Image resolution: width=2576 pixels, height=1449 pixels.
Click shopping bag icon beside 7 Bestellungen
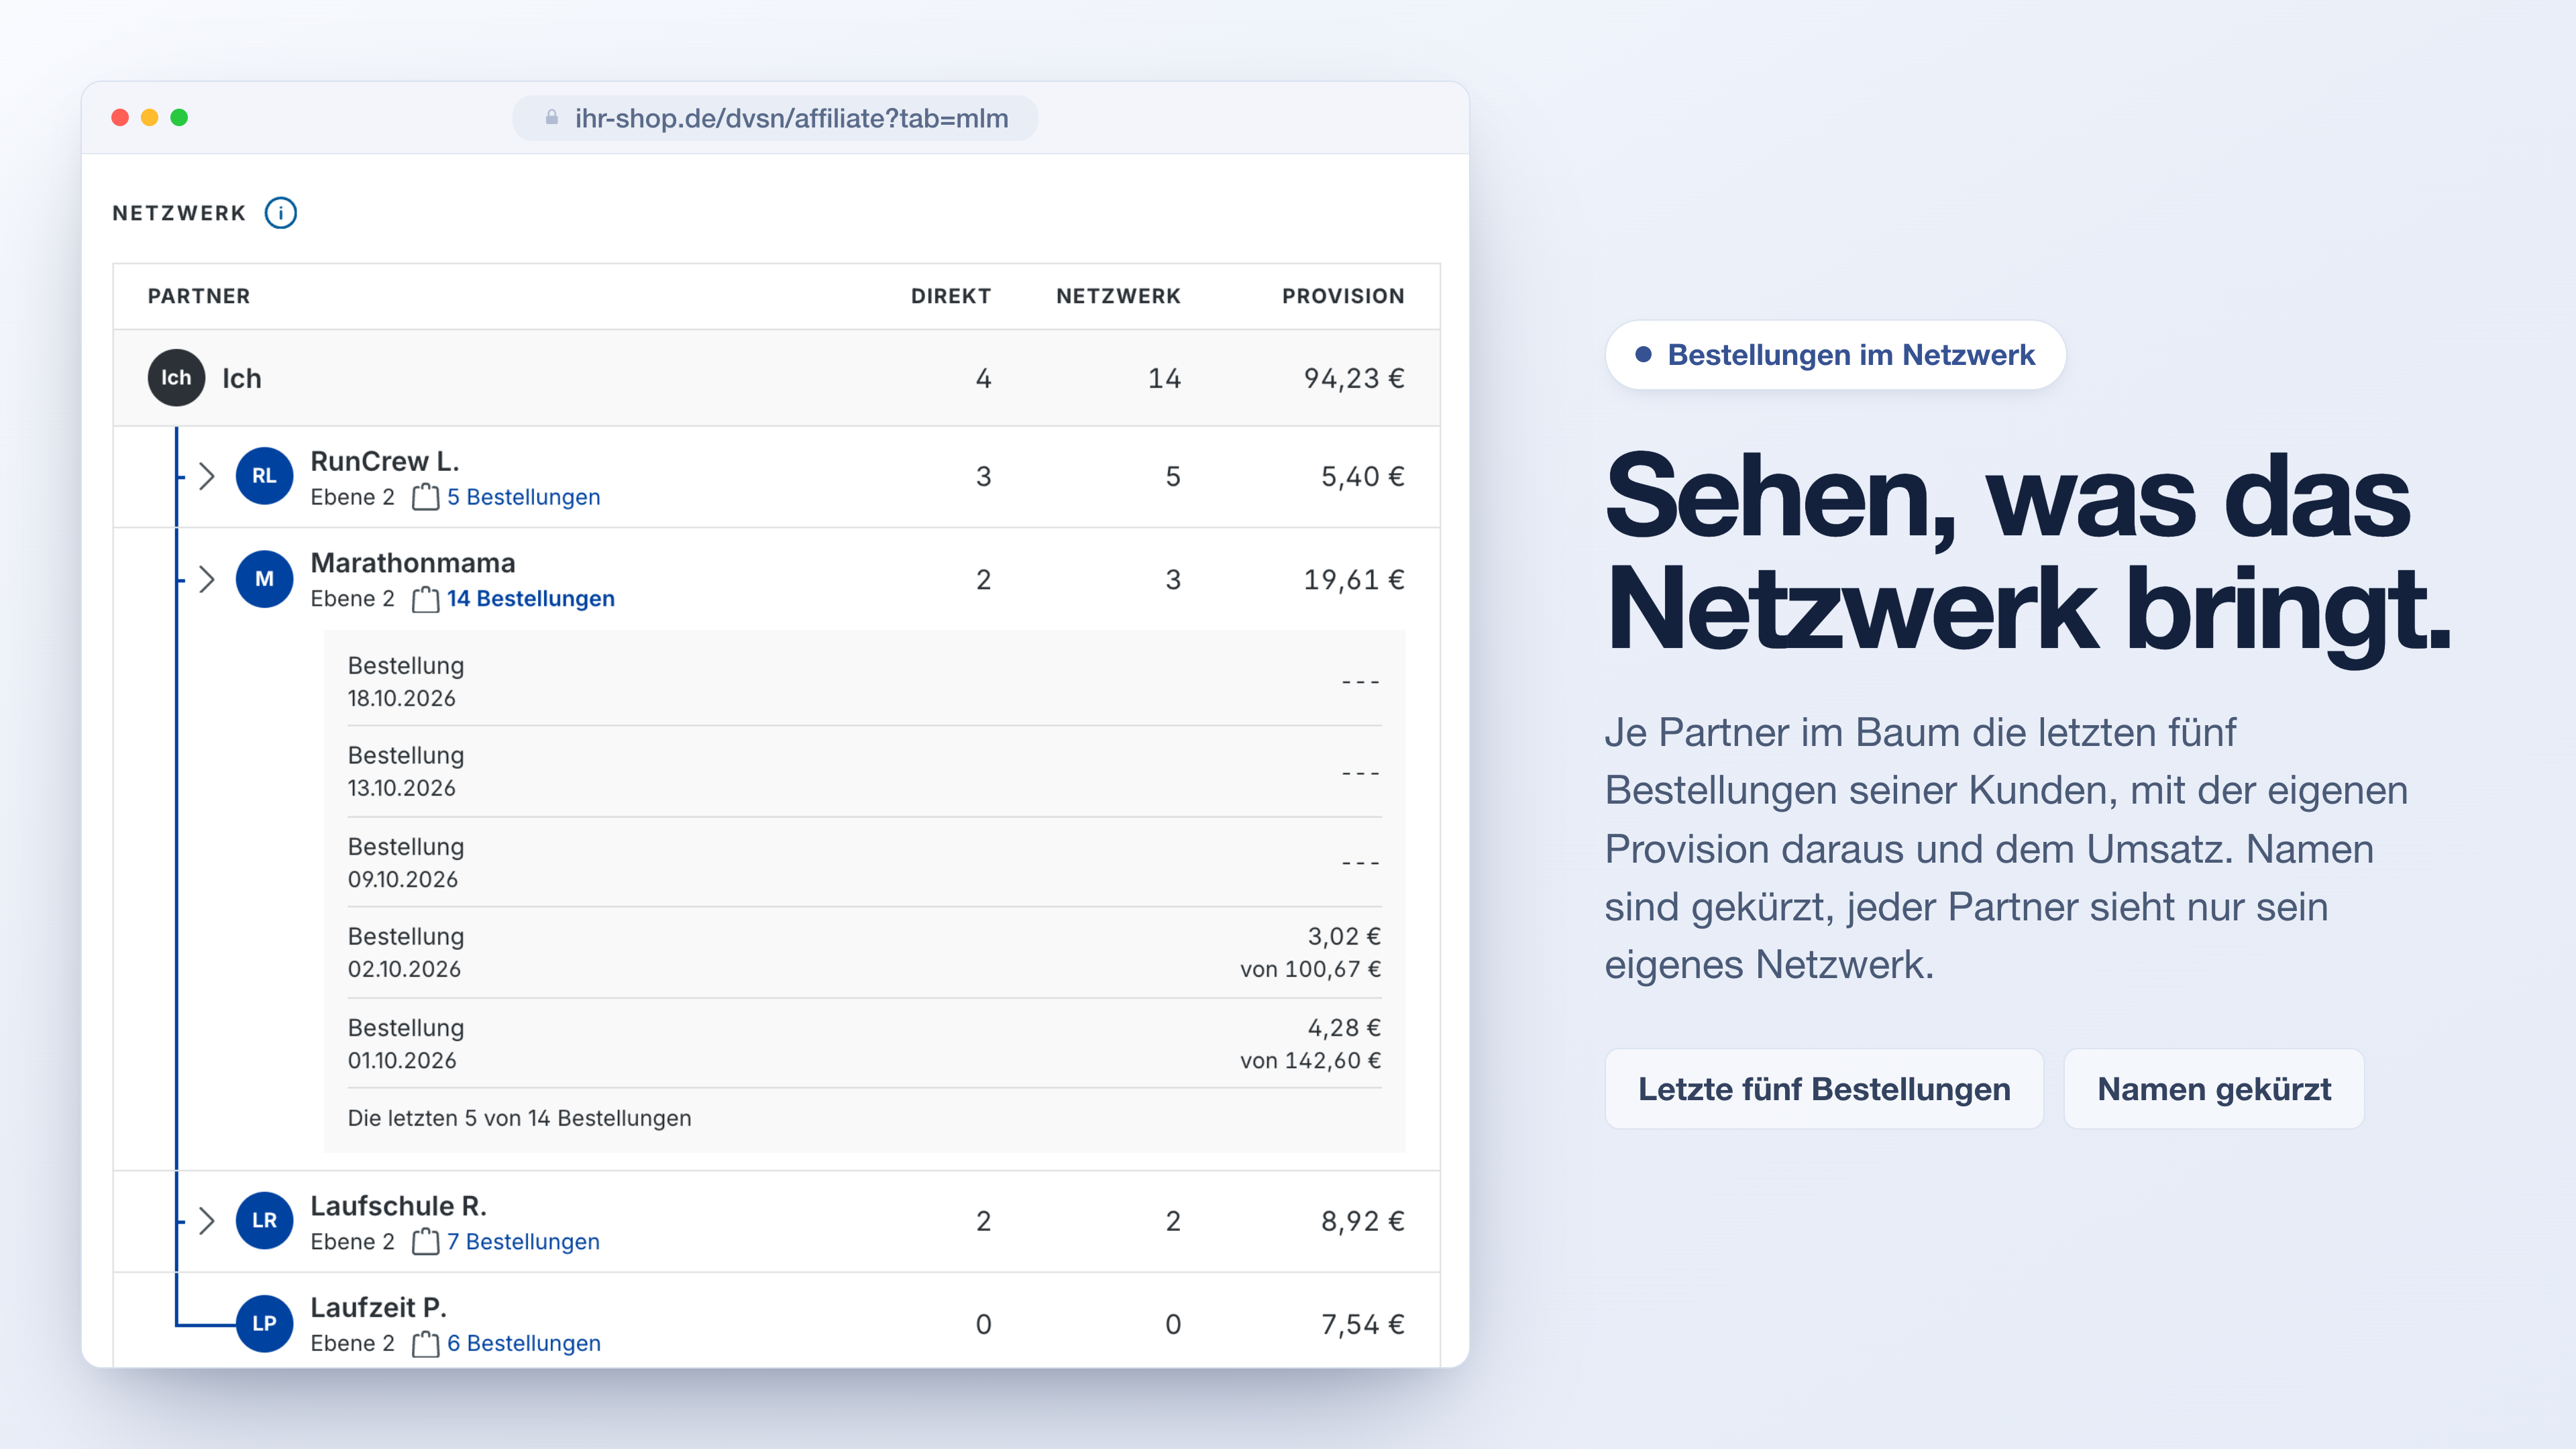click(425, 1241)
